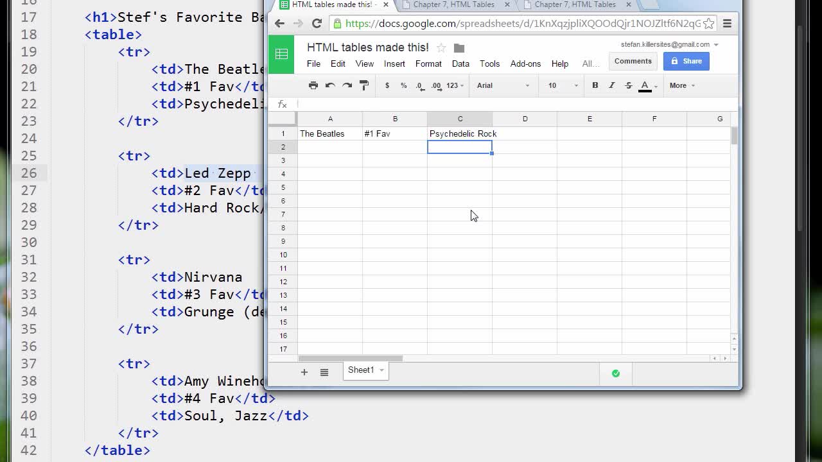This screenshot has width=822, height=462.
Task: Click the horizontal scrollbar thumb in sheet
Action: (351, 358)
